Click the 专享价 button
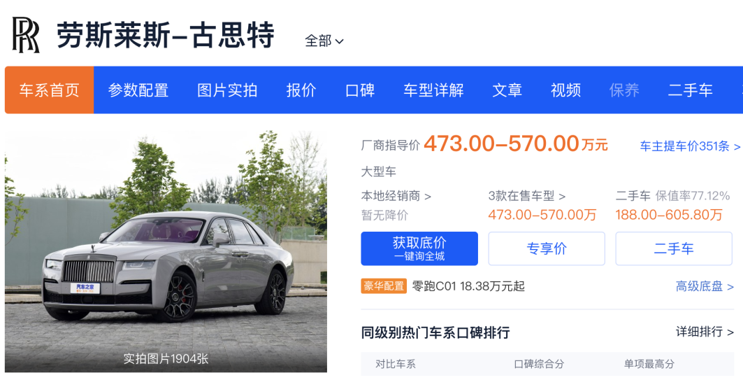Image resolution: width=743 pixels, height=380 pixels. [x=547, y=248]
